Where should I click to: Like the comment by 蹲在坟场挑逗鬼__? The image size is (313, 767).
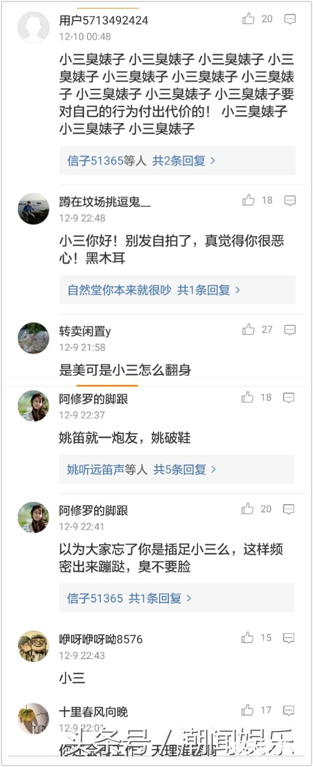point(248,200)
